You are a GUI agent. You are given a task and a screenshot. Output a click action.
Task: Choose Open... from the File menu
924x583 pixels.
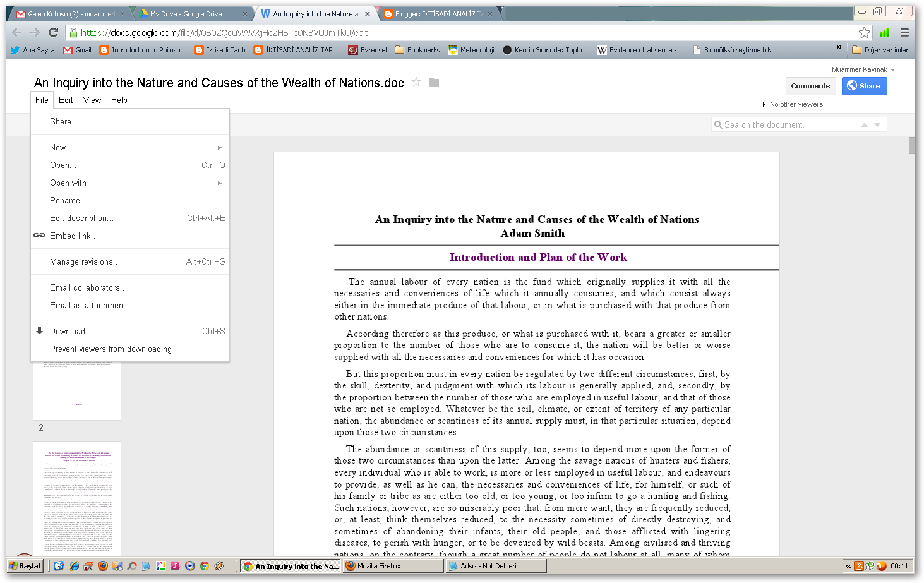tap(130, 165)
